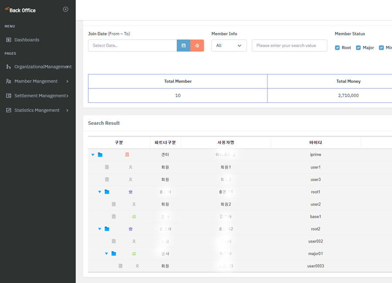The height and width of the screenshot is (283, 392).
Task: Toggle the sidebar with the circle icon
Action: click(65, 9)
